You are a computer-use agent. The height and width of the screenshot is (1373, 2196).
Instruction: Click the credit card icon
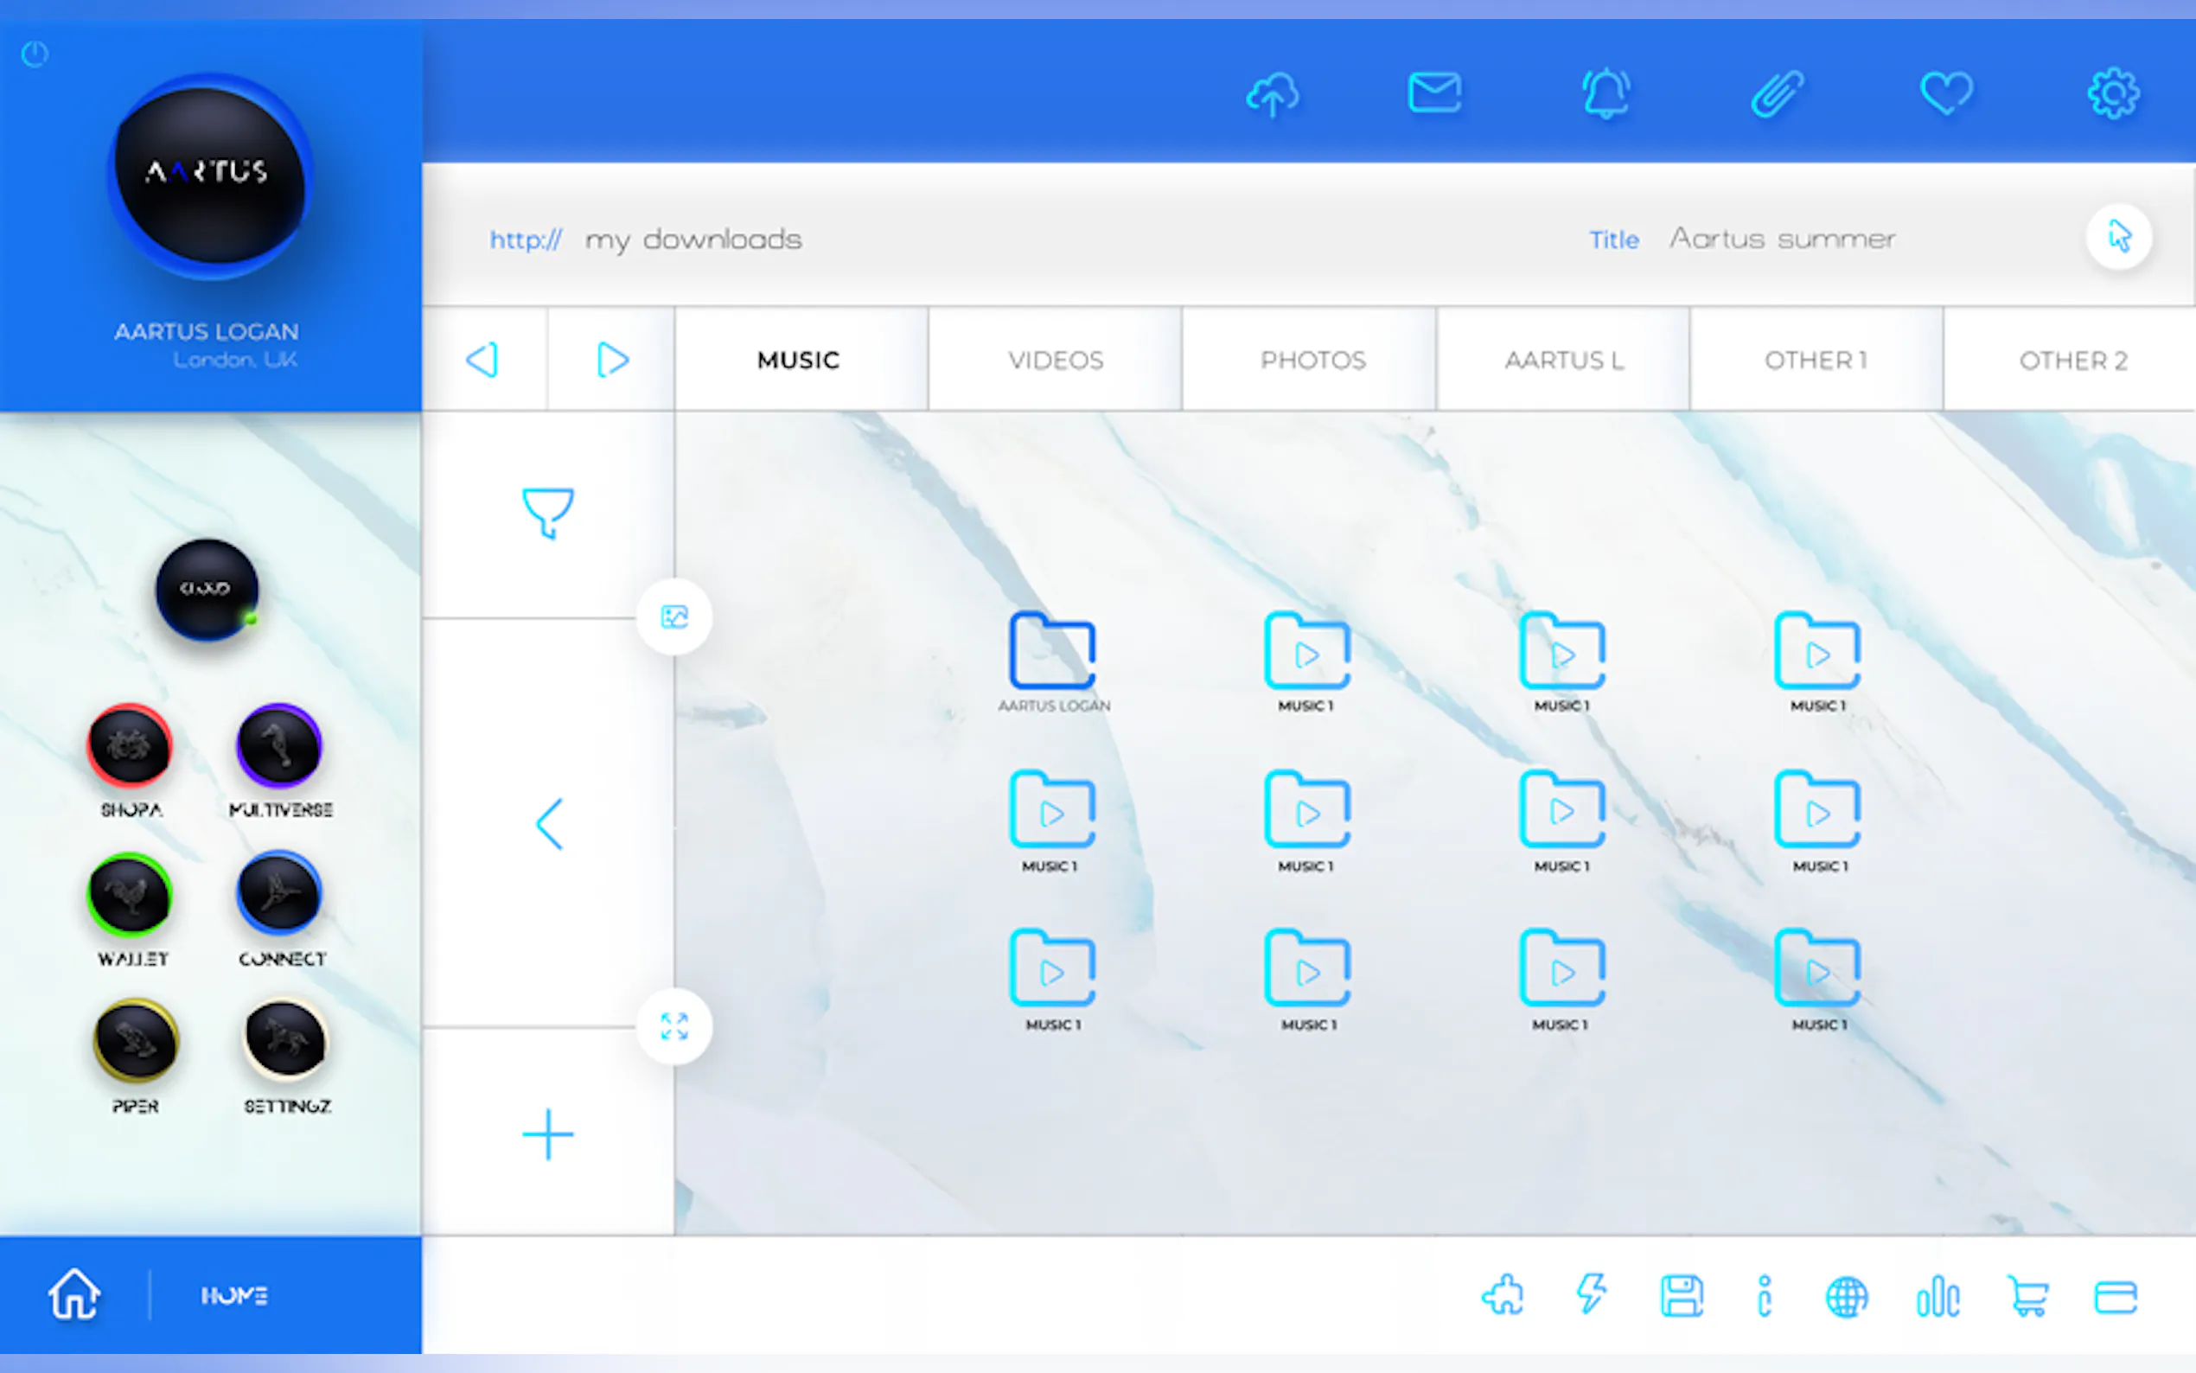(x=2116, y=1297)
